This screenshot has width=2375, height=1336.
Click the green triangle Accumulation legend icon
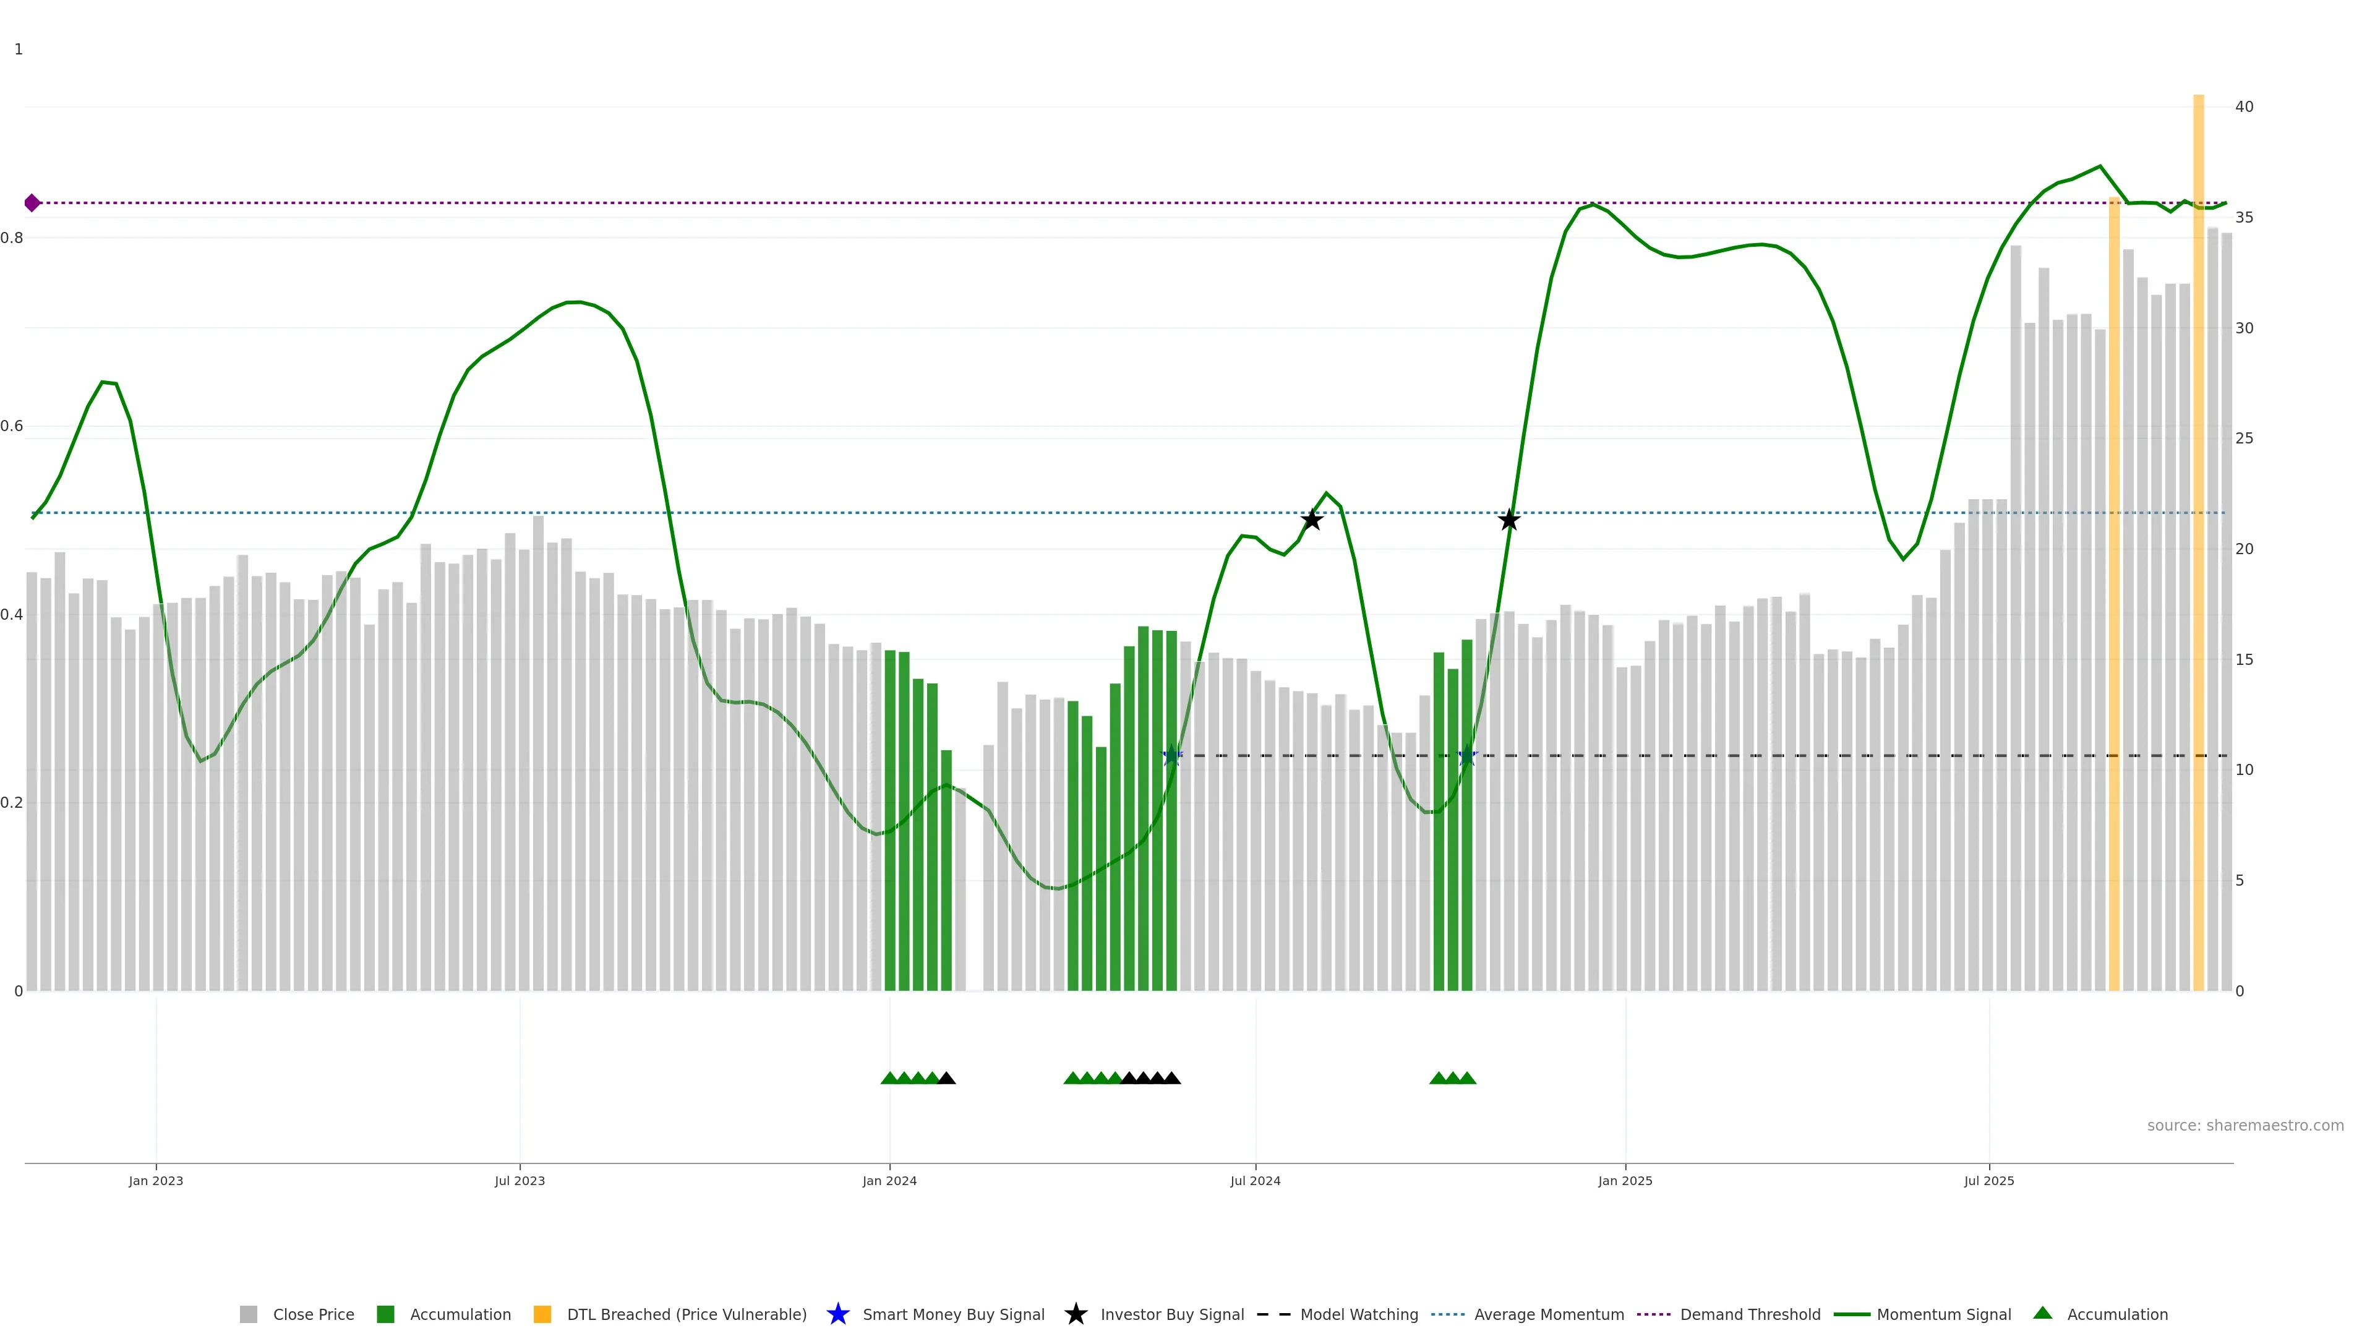click(2042, 1313)
